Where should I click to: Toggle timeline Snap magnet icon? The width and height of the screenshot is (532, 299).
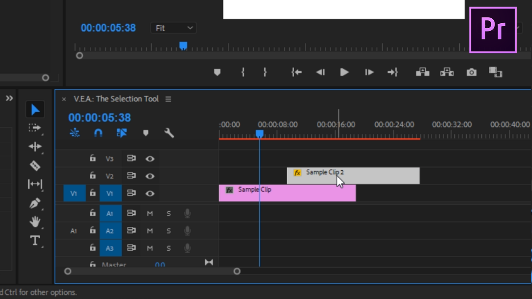[98, 133]
